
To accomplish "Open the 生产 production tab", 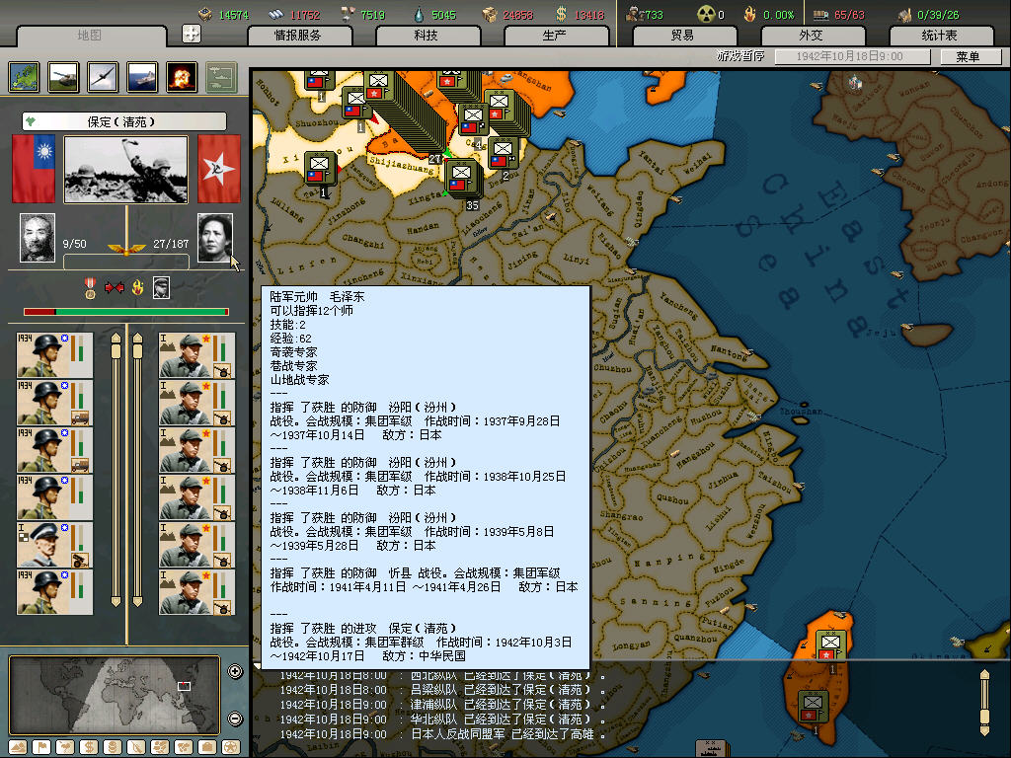I will [555, 36].
